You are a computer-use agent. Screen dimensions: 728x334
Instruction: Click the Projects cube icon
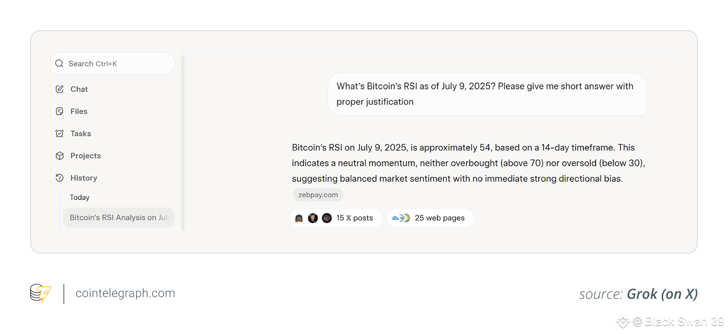click(x=59, y=156)
